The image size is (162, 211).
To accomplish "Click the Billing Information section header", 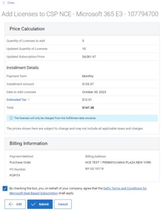I will tap(82, 143).
